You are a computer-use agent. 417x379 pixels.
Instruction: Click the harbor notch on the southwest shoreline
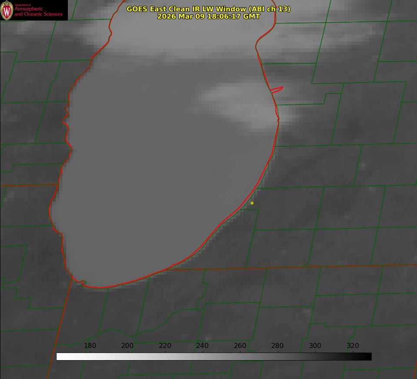coord(83,282)
